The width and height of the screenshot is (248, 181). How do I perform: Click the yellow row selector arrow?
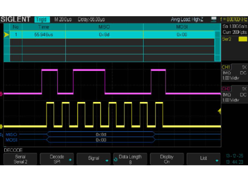[x=6, y=35]
